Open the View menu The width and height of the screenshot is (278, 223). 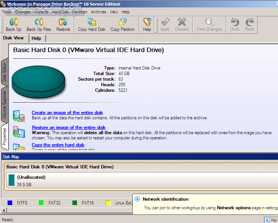(x=114, y=12)
